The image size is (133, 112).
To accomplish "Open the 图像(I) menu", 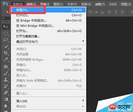I will click(x=45, y=4).
